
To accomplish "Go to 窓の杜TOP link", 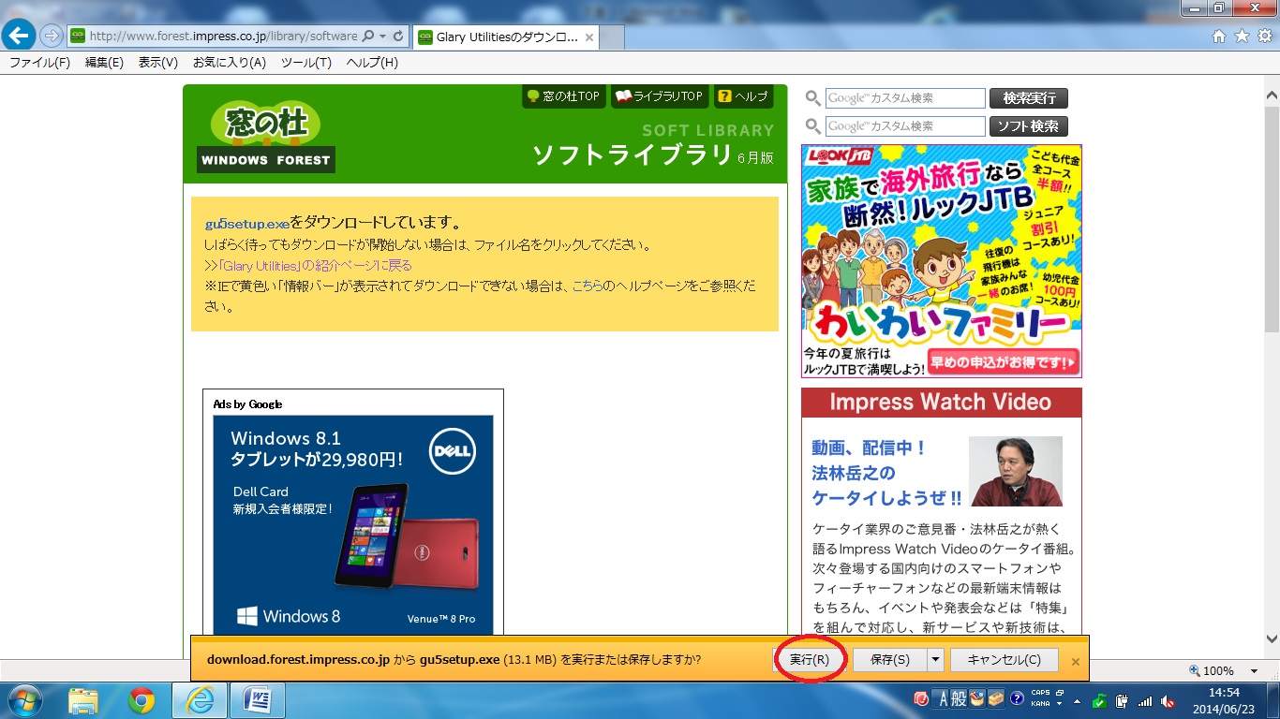I will (563, 96).
